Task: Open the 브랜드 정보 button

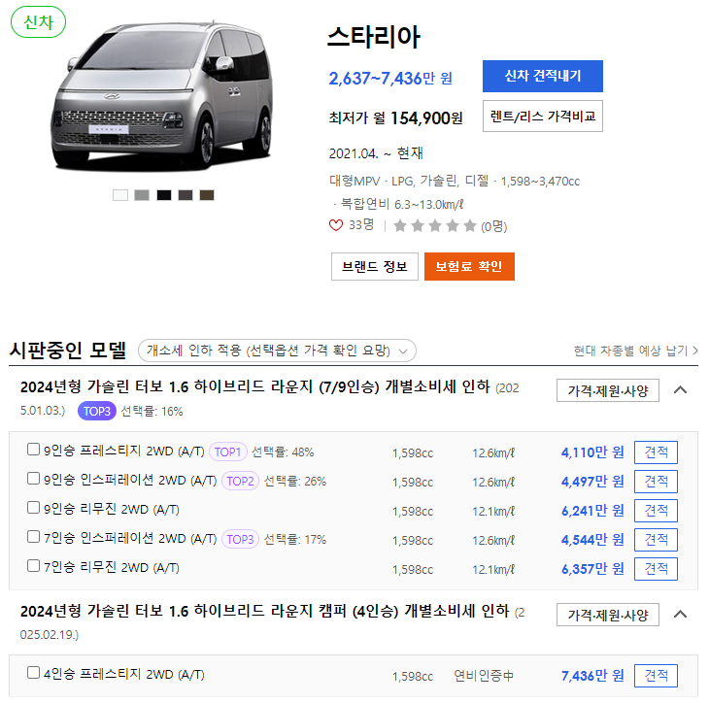Action: 374,266
